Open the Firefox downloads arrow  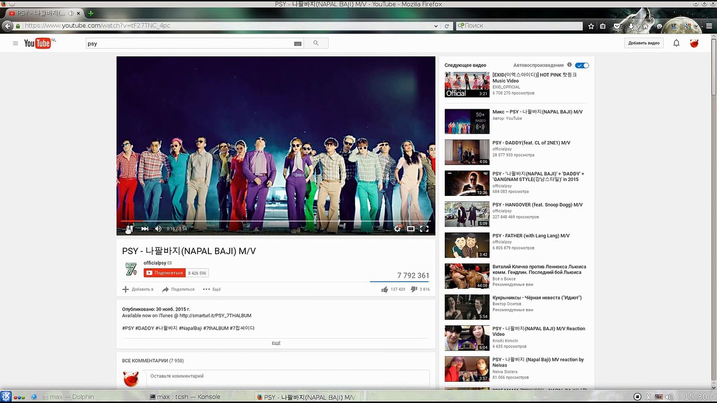click(631, 26)
